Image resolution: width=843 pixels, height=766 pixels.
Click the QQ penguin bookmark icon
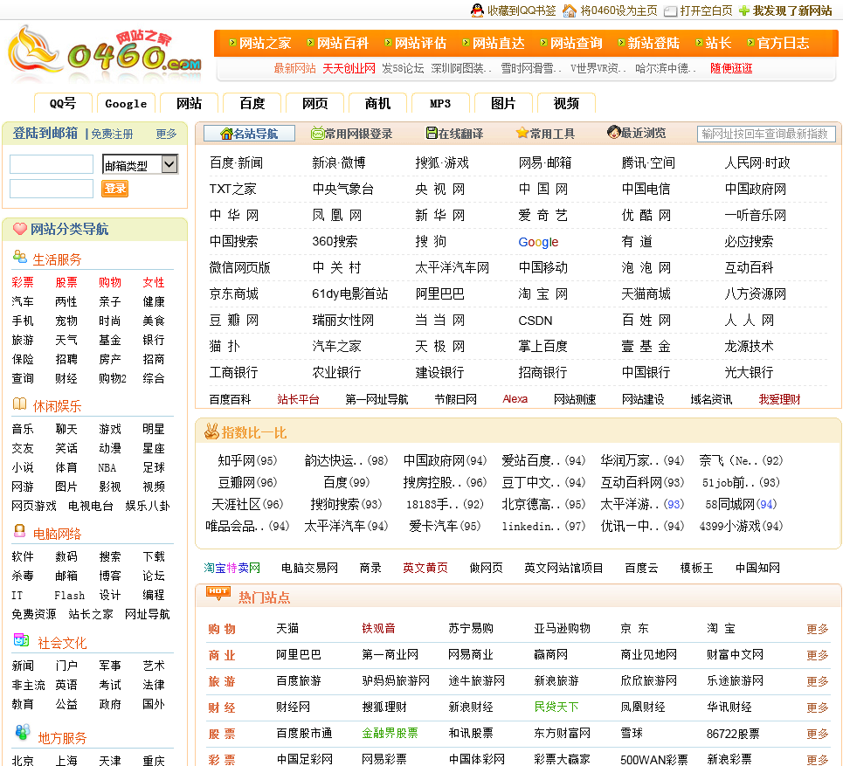[x=477, y=10]
